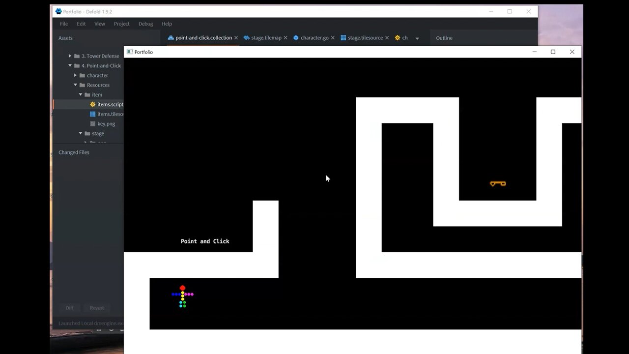Image resolution: width=629 pixels, height=354 pixels.
Task: Close the character.go tab
Action: pos(333,38)
